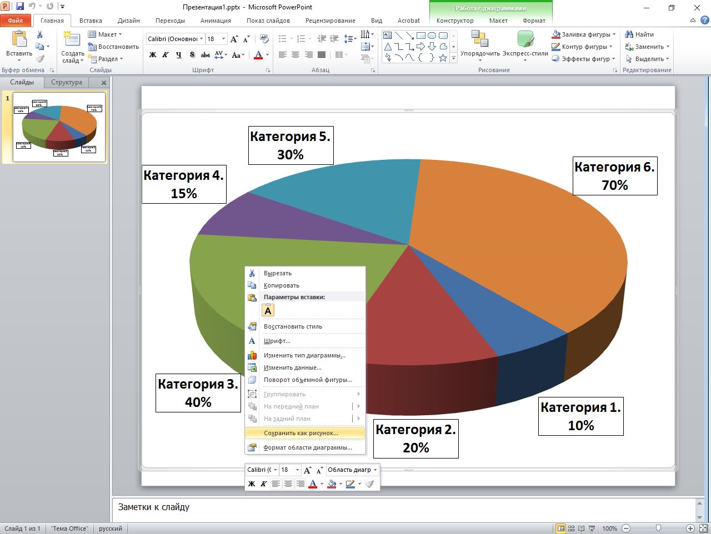Center text using the ribbon paragraph group
The image size is (711, 534).
[x=295, y=54]
